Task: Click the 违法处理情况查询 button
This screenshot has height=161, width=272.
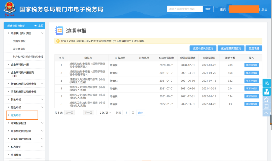Action: click(x=231, y=48)
